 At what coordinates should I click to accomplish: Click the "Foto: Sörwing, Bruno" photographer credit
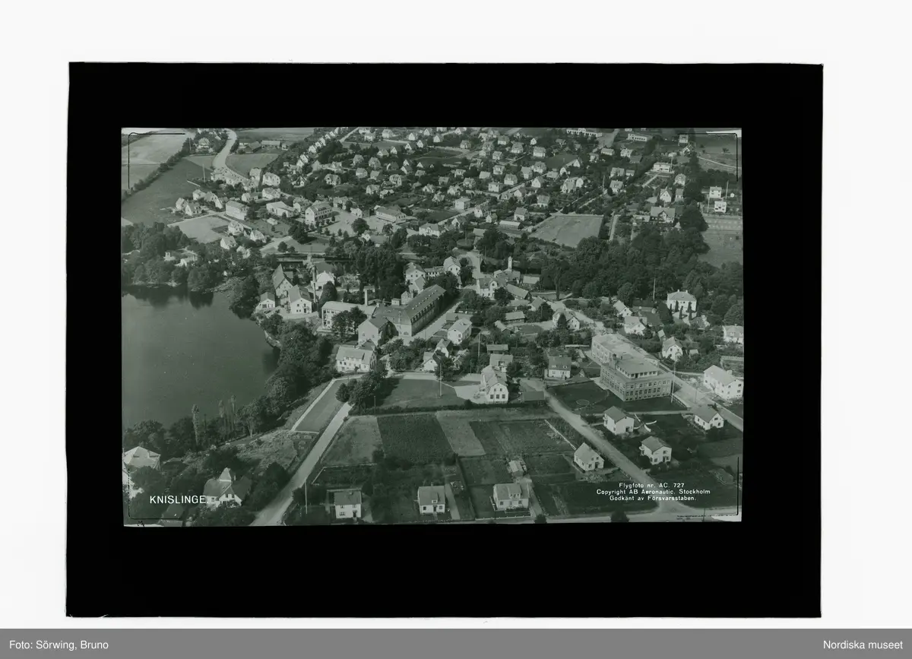[x=59, y=645]
